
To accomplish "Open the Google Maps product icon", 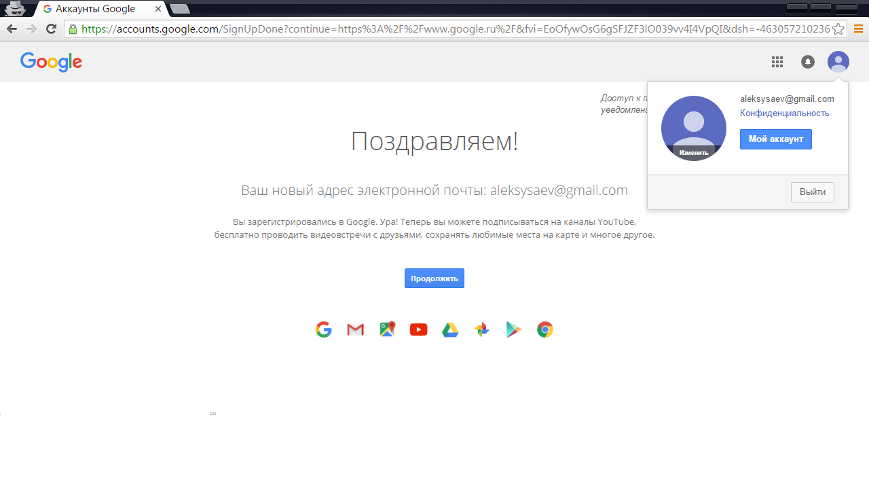I will tap(387, 329).
